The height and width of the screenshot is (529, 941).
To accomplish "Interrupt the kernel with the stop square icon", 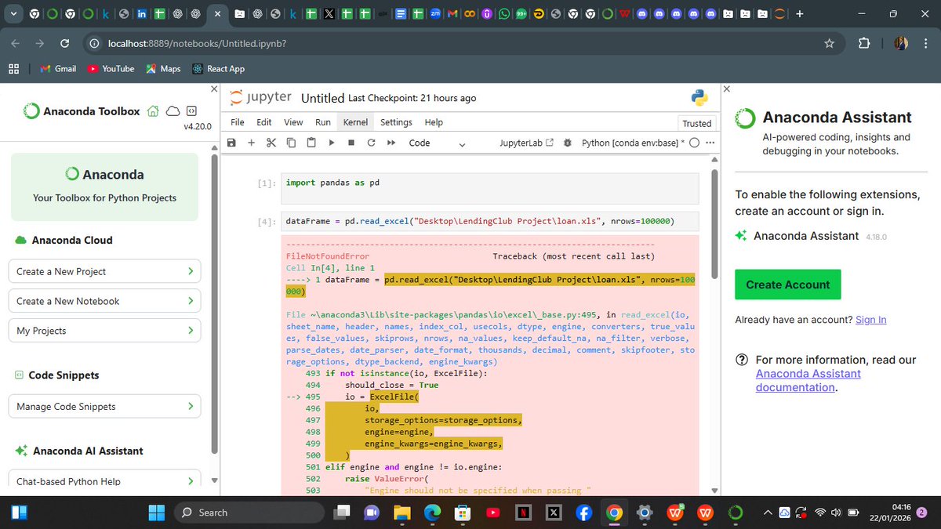I will (x=351, y=143).
